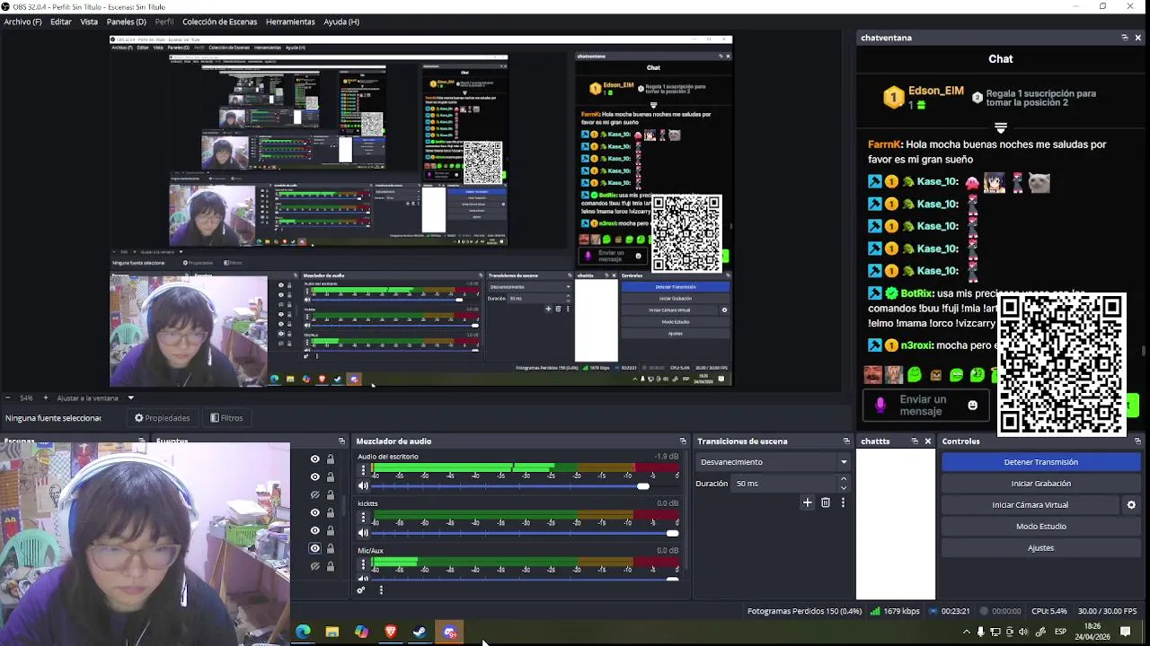This screenshot has height=646, width=1150.
Task: Float the Mezclador de audio panel
Action: click(x=683, y=441)
